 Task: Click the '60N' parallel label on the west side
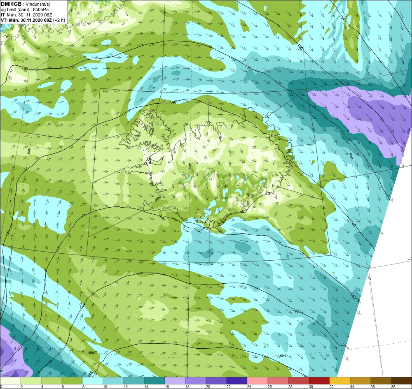point(91,352)
